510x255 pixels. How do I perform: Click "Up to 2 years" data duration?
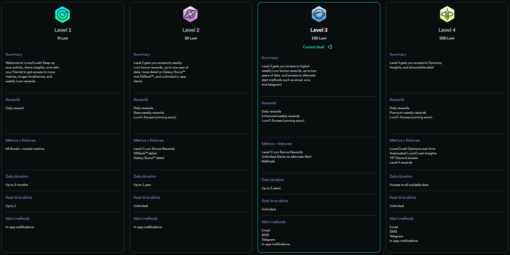tap(271, 188)
